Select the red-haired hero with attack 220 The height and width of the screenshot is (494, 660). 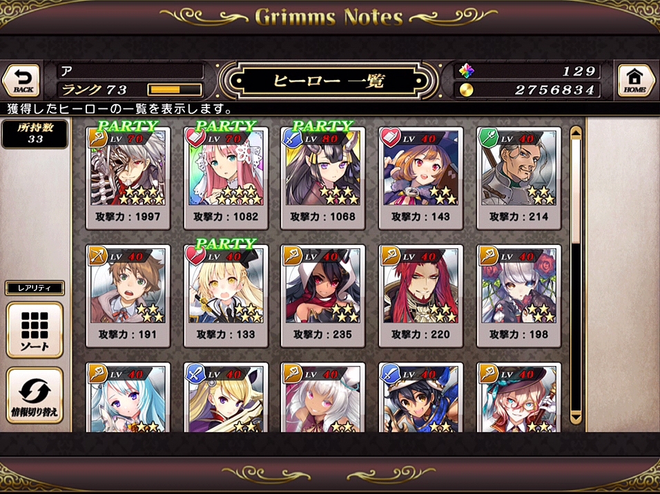tap(421, 296)
